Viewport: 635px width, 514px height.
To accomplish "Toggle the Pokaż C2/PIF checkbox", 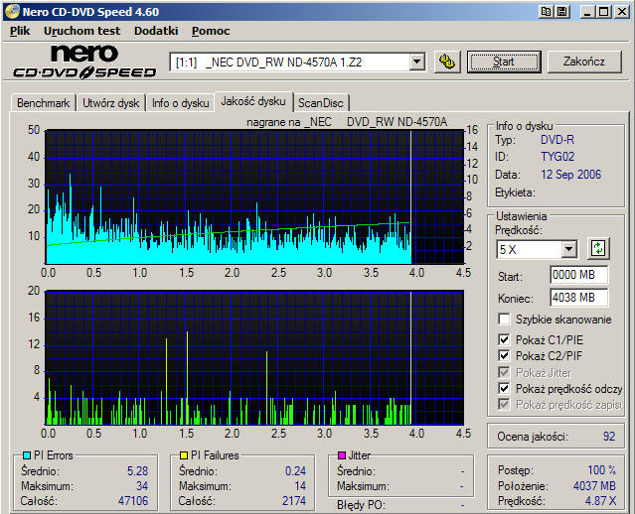I will [x=504, y=356].
